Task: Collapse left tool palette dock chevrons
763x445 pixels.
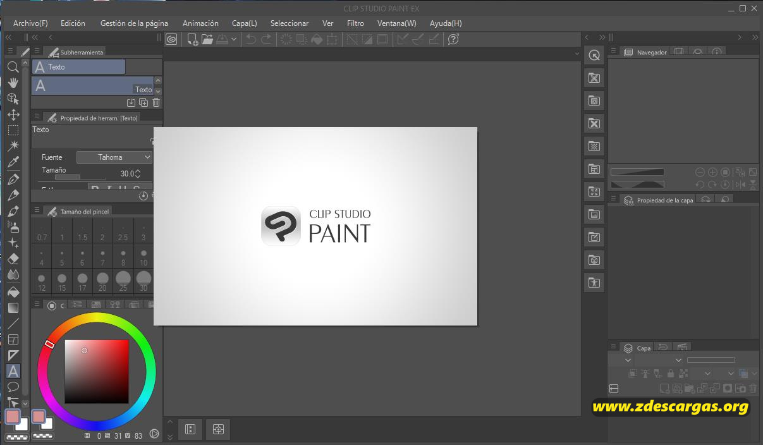Action: 9,38
